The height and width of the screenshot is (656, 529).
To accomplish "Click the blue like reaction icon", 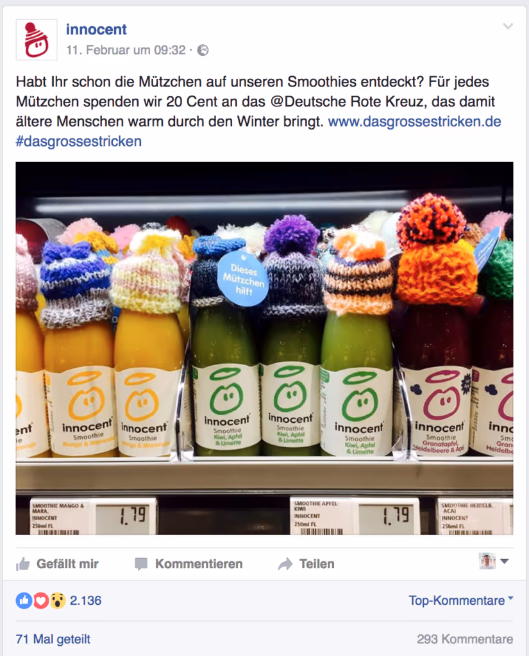I will (24, 601).
